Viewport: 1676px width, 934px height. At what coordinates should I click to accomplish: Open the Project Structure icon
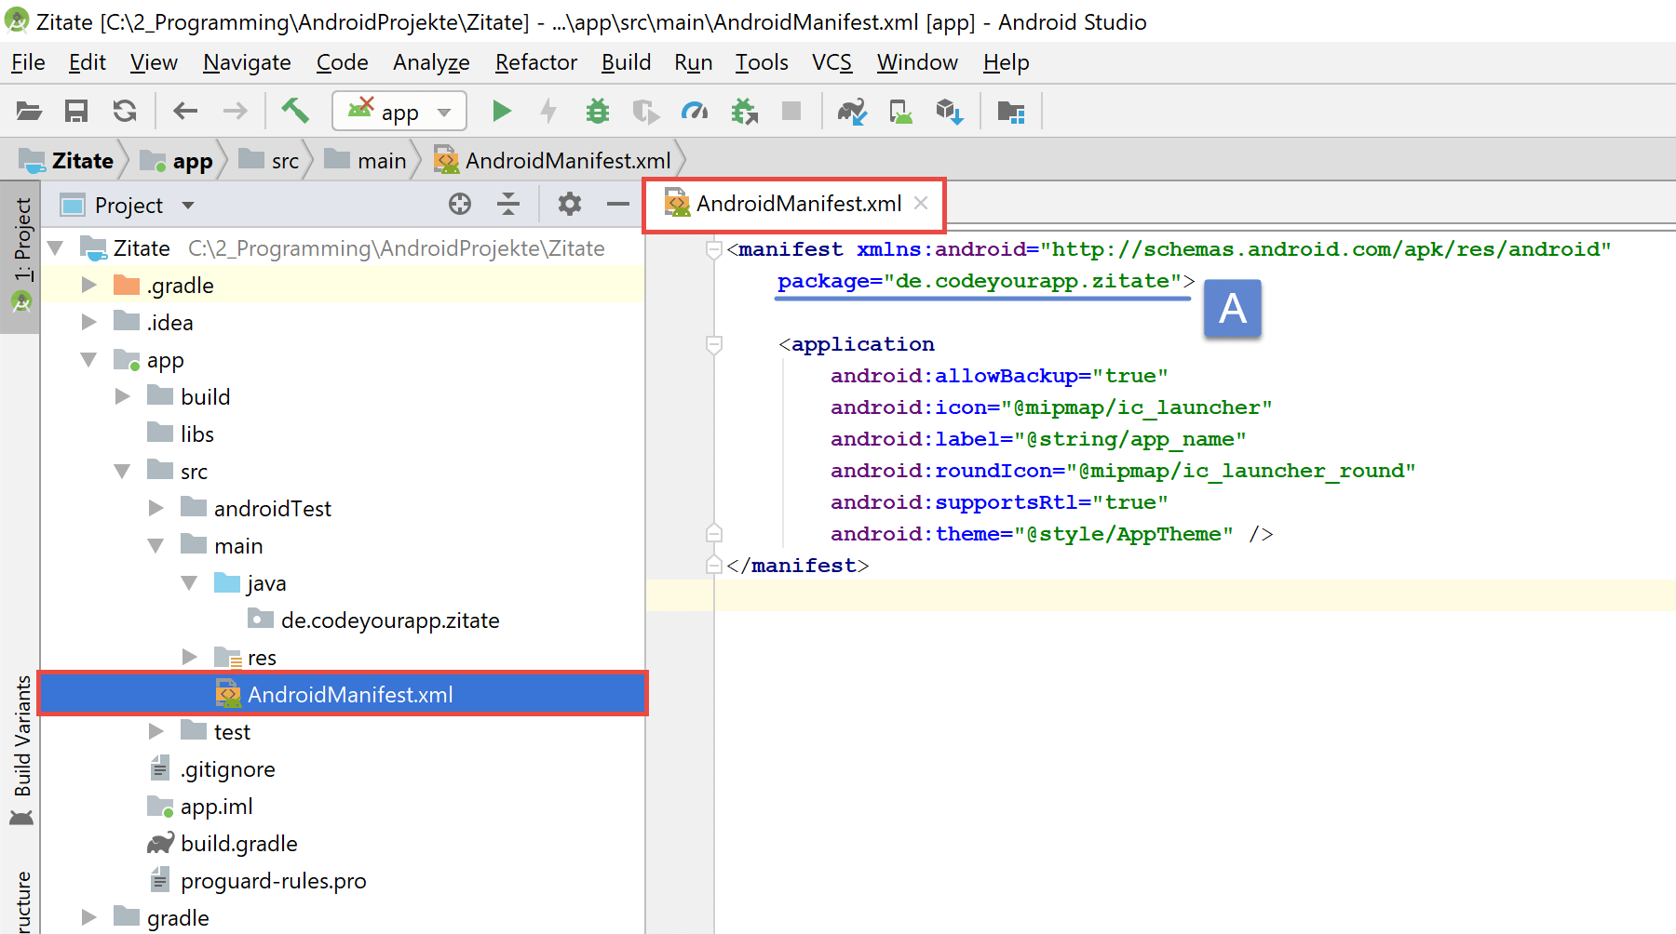1011,112
